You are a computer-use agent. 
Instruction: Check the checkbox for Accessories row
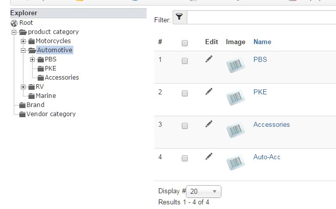[185, 126]
